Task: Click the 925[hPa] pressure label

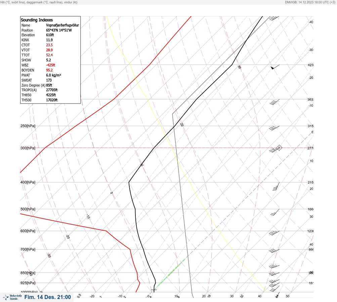Action: click(28, 283)
